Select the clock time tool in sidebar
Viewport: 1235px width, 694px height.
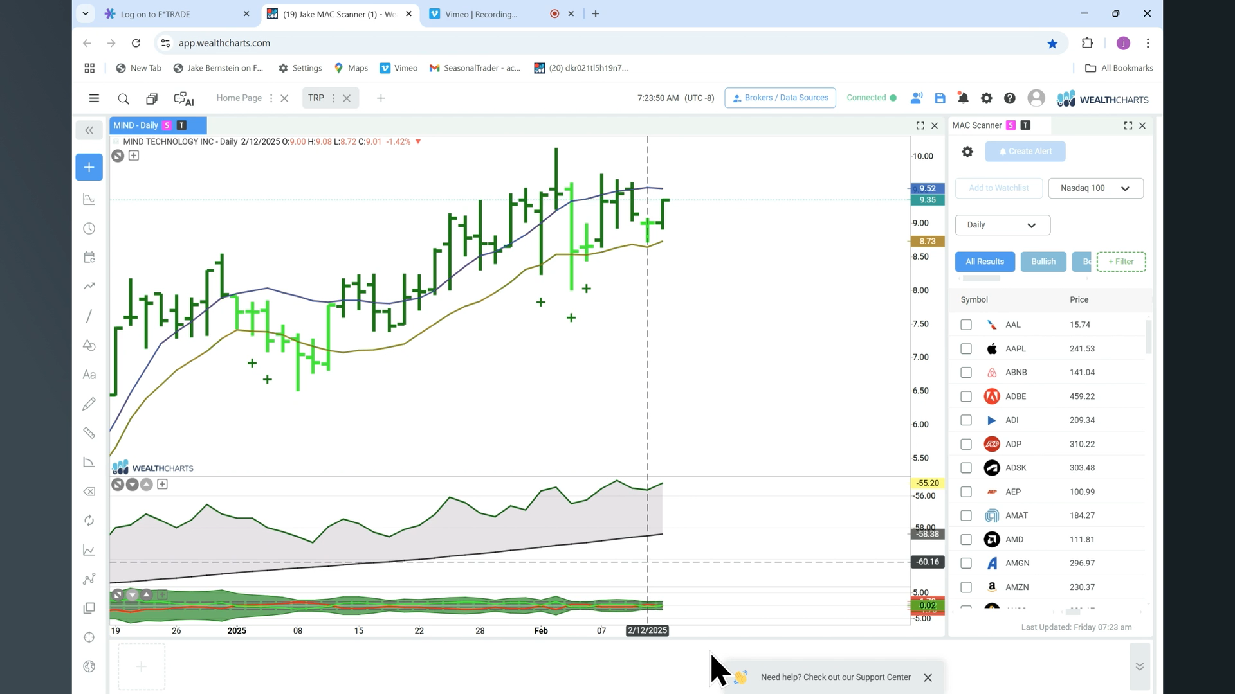tap(89, 229)
